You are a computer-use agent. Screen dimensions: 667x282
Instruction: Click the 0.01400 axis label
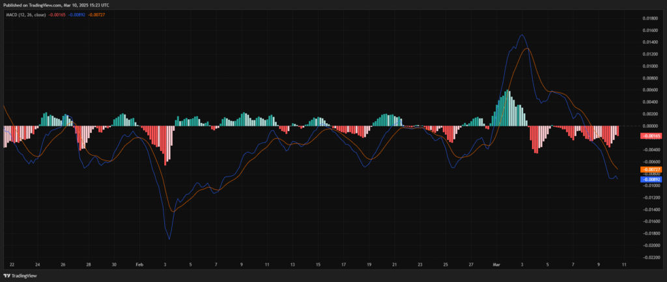coord(651,42)
